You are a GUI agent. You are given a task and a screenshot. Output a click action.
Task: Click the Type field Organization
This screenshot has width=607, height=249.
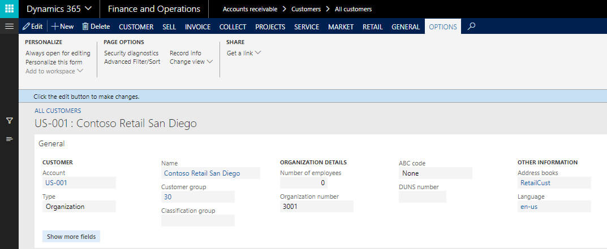click(79, 207)
